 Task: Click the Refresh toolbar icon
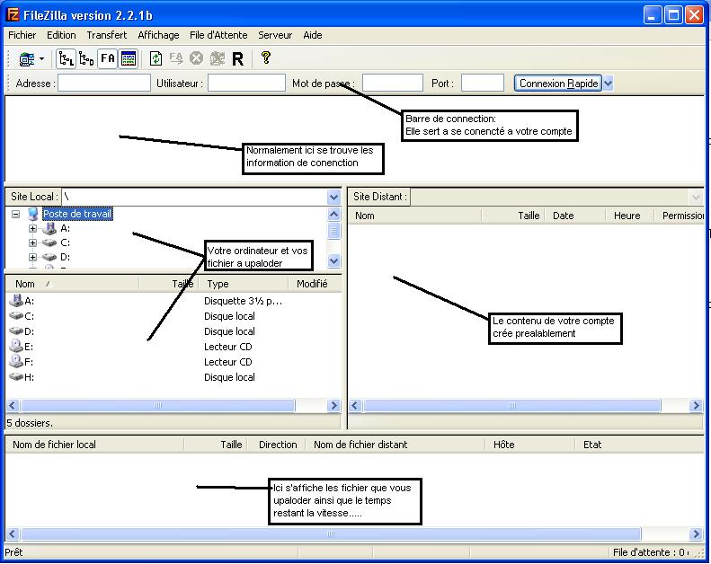coord(156,59)
